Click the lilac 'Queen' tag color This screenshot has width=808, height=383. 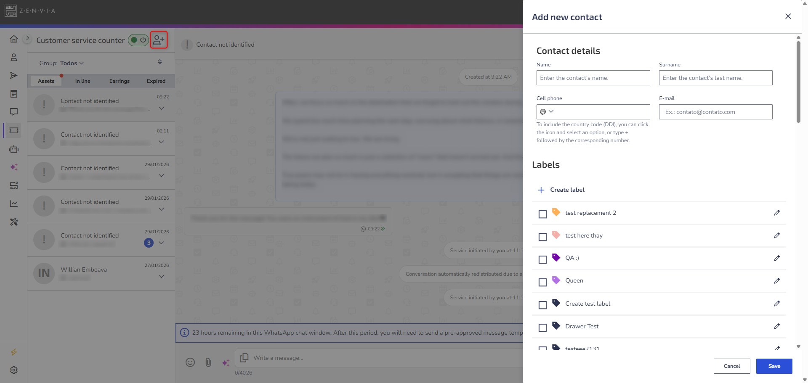point(556,280)
